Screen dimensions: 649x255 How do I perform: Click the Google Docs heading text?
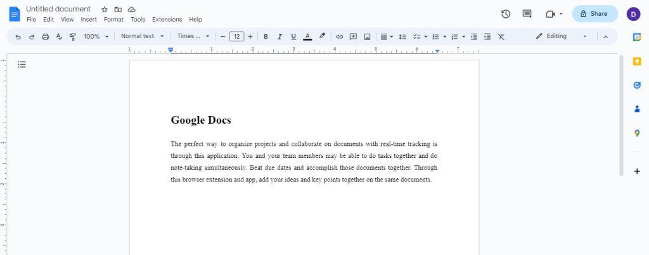tap(201, 121)
